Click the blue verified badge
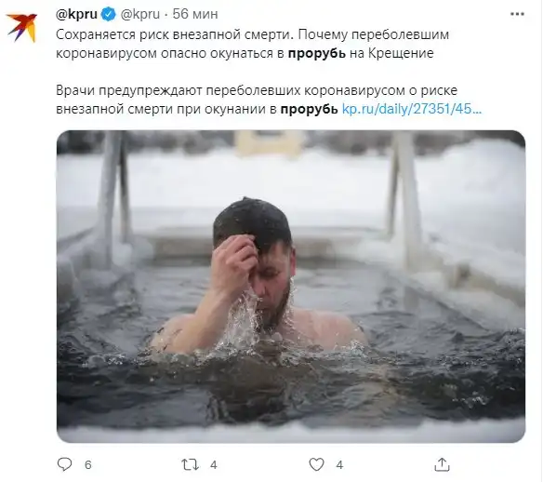 coord(109,15)
